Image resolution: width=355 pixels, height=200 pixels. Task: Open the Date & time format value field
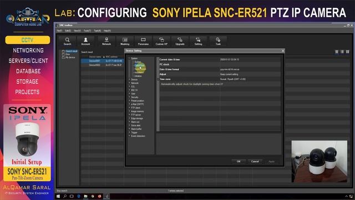[250, 69]
